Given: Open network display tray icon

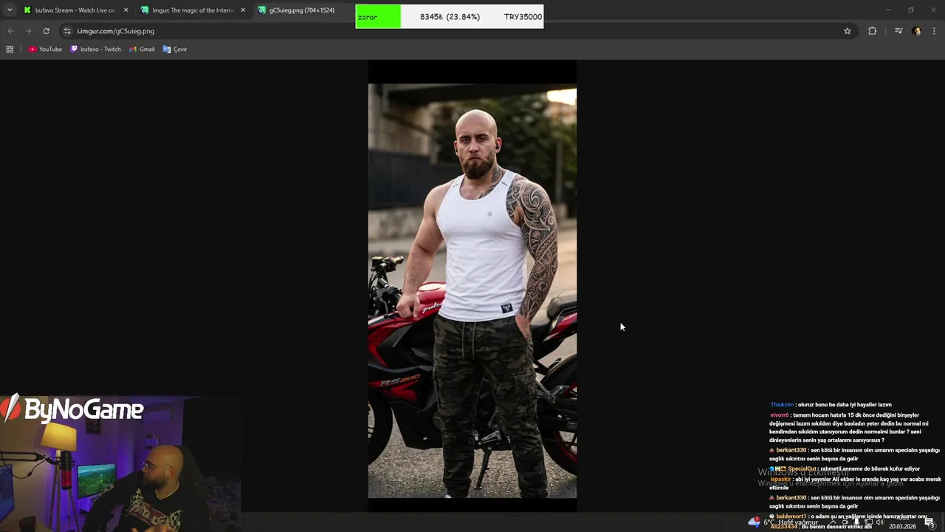Looking at the screenshot, I should click(x=867, y=522).
